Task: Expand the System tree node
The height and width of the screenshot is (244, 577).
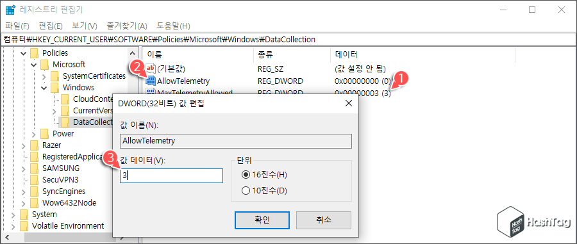Action: [x=13, y=215]
